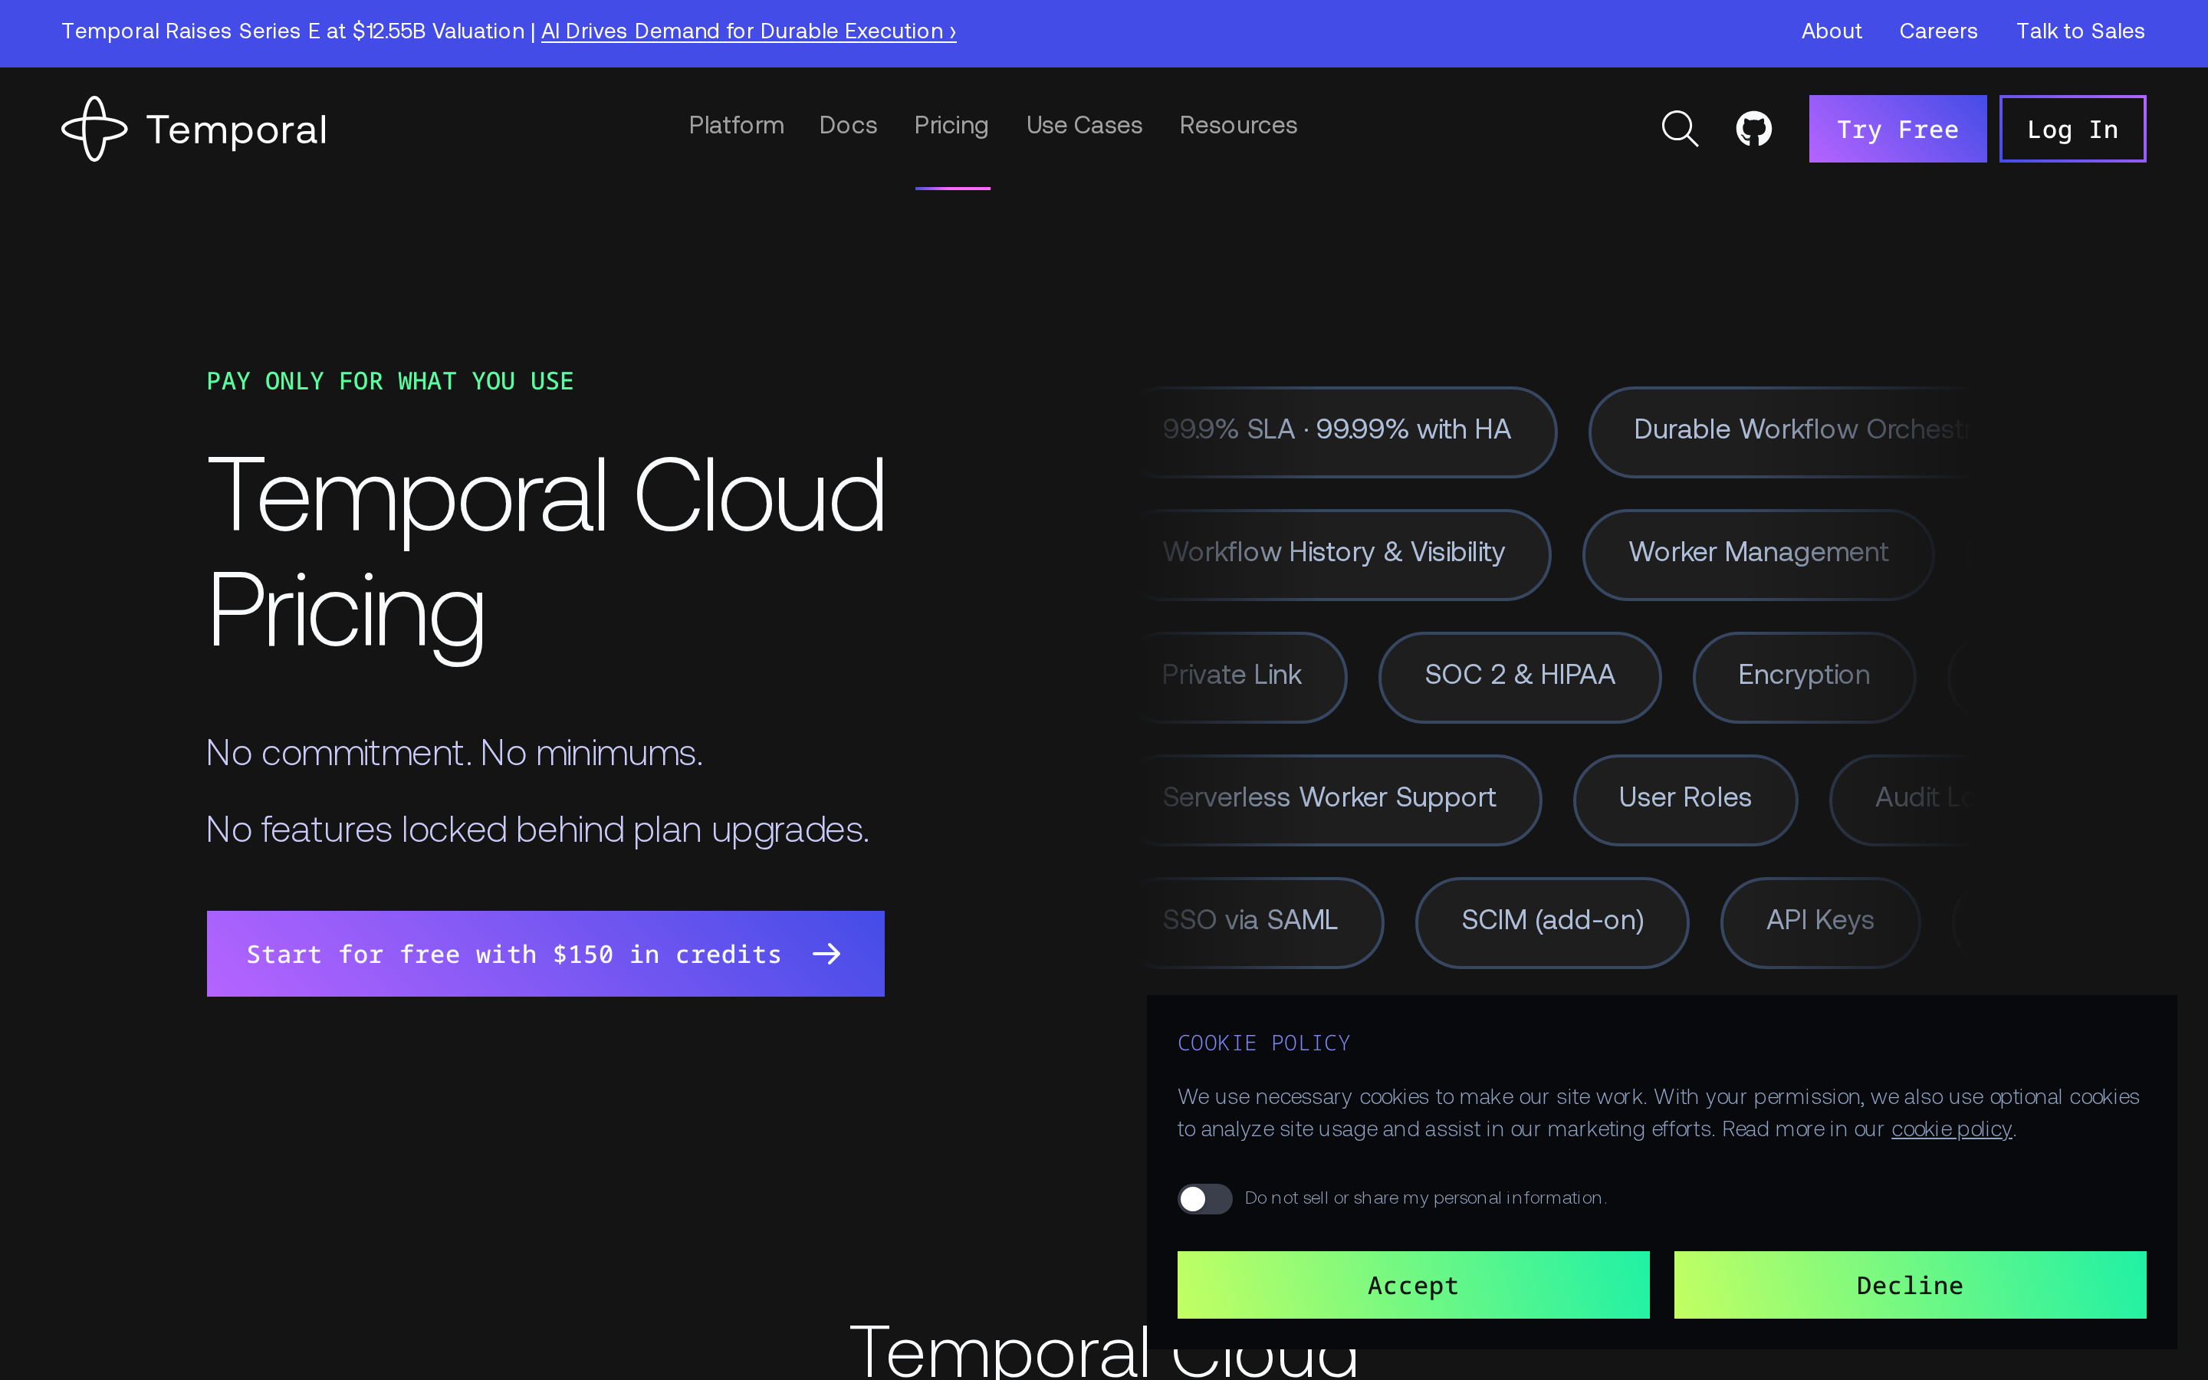Click the API Keys pill
The width and height of the screenshot is (2208, 1380).
point(1820,922)
